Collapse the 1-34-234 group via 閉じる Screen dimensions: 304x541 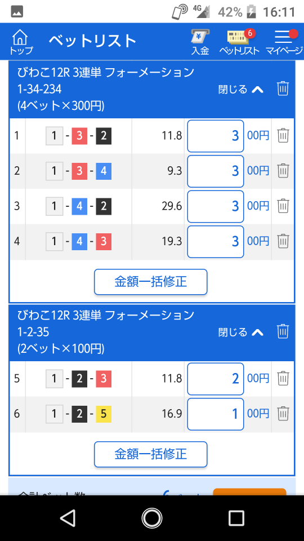click(240, 90)
